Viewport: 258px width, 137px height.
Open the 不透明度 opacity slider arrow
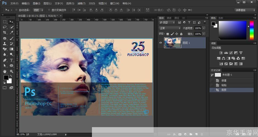[204, 28]
